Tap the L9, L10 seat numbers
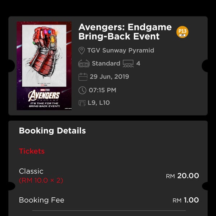 (99, 103)
